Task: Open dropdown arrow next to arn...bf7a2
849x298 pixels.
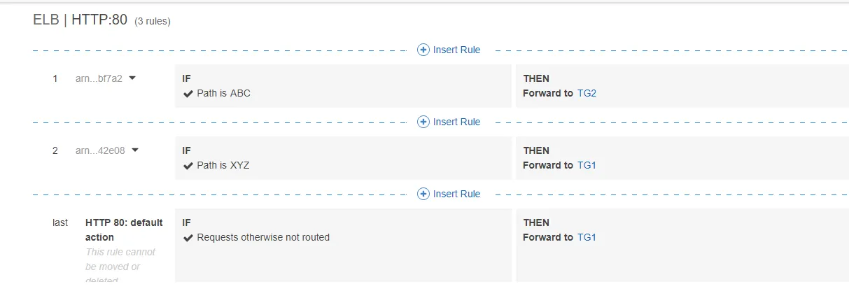Action: [x=132, y=78]
